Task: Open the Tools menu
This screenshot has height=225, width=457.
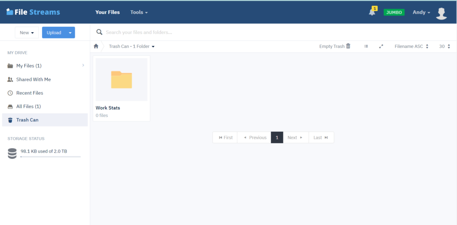Action: [139, 12]
